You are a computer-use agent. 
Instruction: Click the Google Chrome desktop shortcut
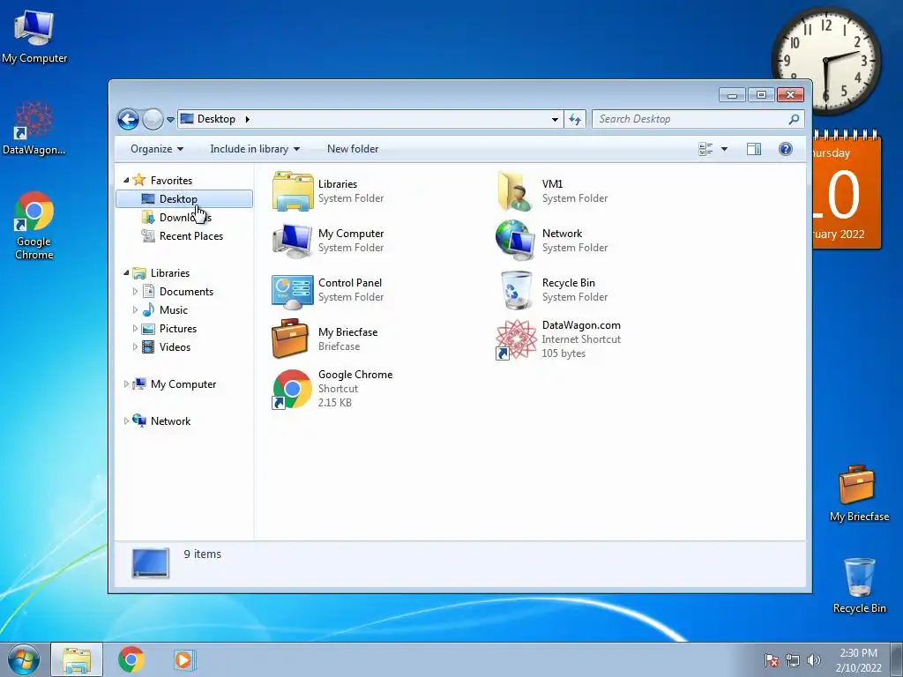(34, 226)
